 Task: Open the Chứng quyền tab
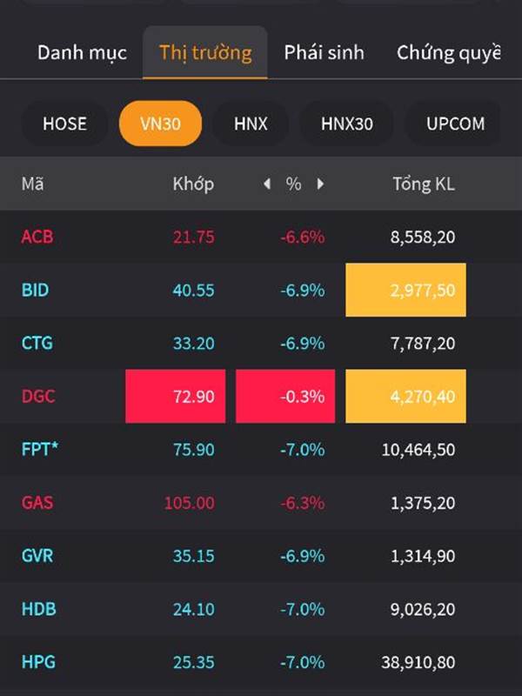click(448, 53)
